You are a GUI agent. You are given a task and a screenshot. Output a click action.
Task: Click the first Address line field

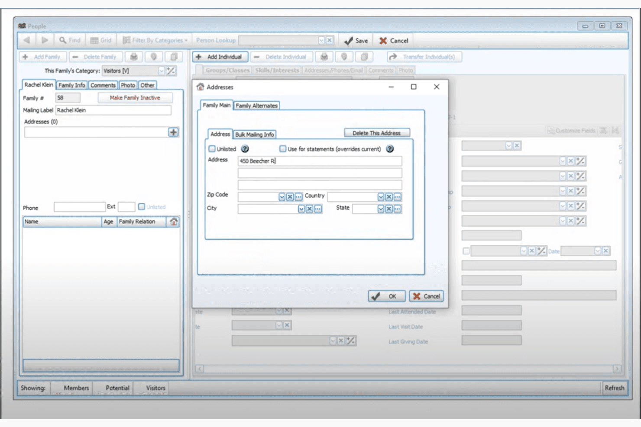[320, 161]
